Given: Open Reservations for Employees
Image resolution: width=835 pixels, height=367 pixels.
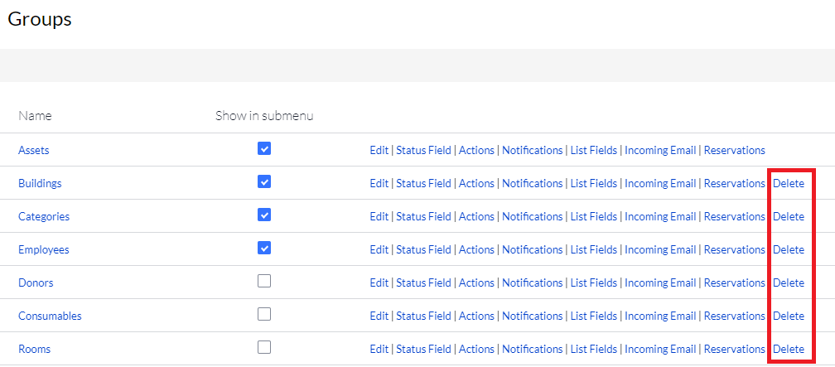Looking at the screenshot, I should click(734, 249).
